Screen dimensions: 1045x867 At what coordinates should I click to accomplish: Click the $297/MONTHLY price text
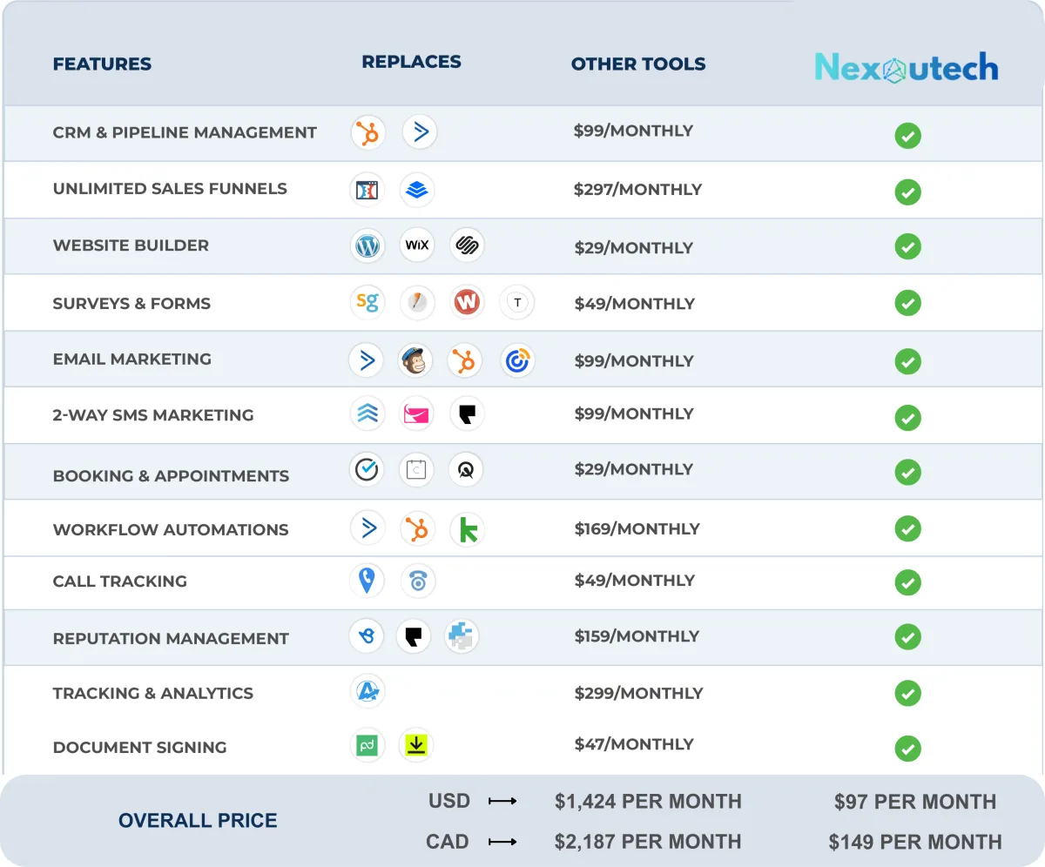click(637, 190)
